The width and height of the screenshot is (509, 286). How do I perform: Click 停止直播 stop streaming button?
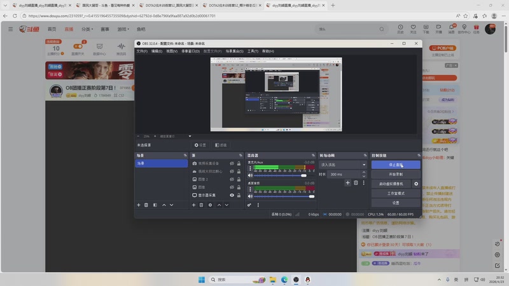(396, 165)
